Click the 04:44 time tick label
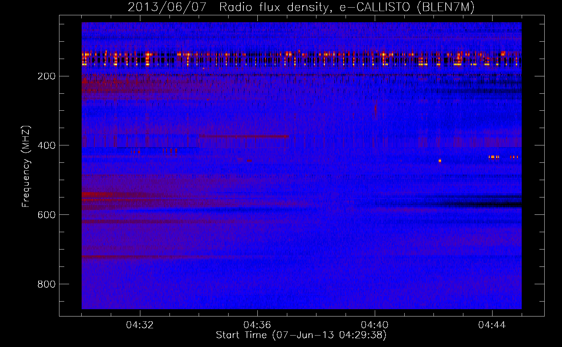The width and height of the screenshot is (562, 347). pyautogui.click(x=492, y=325)
